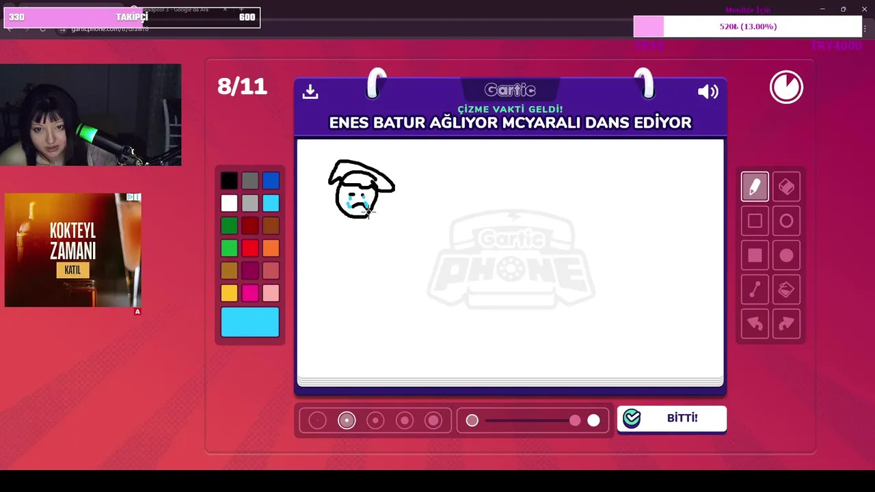Click the browser address bar URL
875x492 pixels.
(x=109, y=29)
